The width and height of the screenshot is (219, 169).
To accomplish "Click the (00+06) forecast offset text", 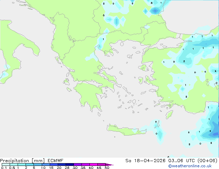I will click(x=208, y=161).
